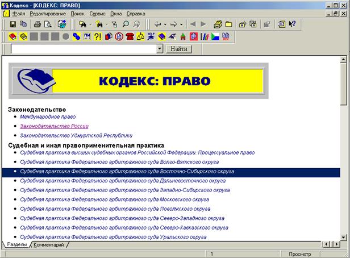Click the first binoculars search icon

pos(82,24)
